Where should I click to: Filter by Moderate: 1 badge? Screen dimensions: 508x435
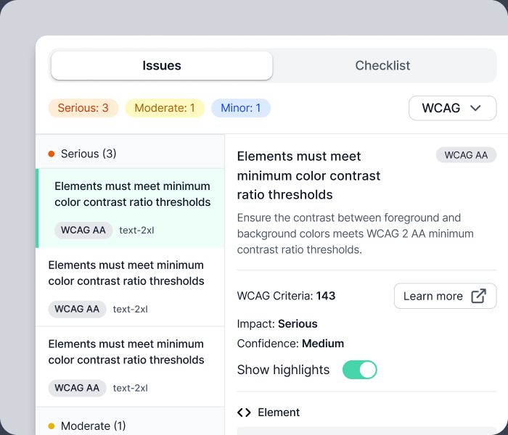click(165, 108)
